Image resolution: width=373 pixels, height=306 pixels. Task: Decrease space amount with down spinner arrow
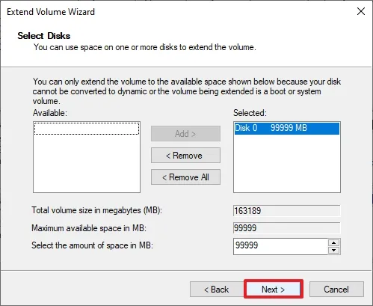point(334,250)
